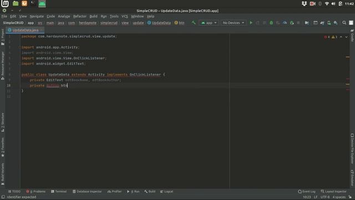355x200 pixels.
Task: Open the SDK Manager icon
Action: pyautogui.click(x=336, y=23)
